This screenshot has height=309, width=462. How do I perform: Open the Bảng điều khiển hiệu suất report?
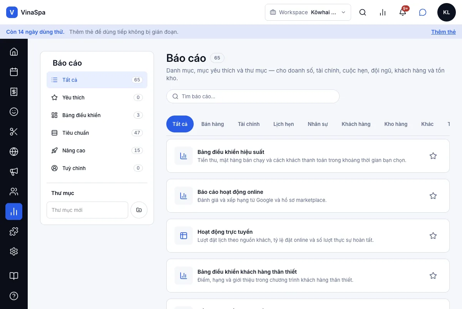[308, 156]
